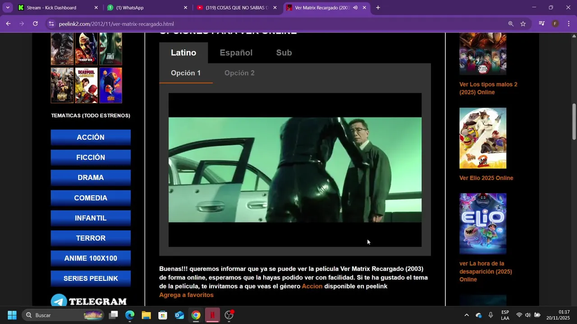Follow the orange Accion genre link
Screen dimensions: 577x324
312,286
